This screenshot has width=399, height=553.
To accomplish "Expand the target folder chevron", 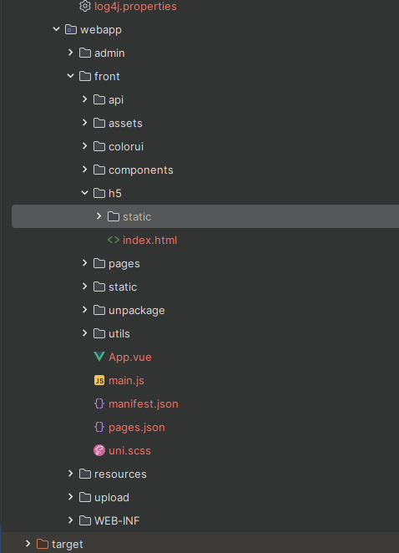I will (28, 544).
